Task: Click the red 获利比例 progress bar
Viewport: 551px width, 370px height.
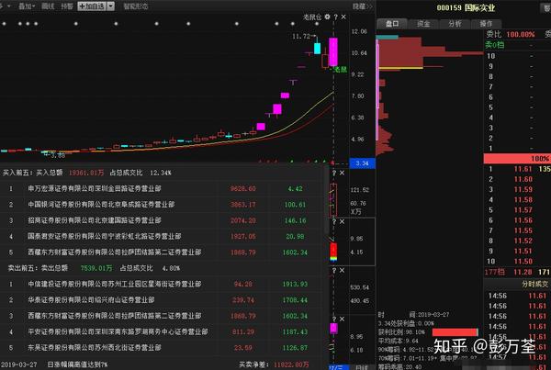Action: tap(455, 332)
